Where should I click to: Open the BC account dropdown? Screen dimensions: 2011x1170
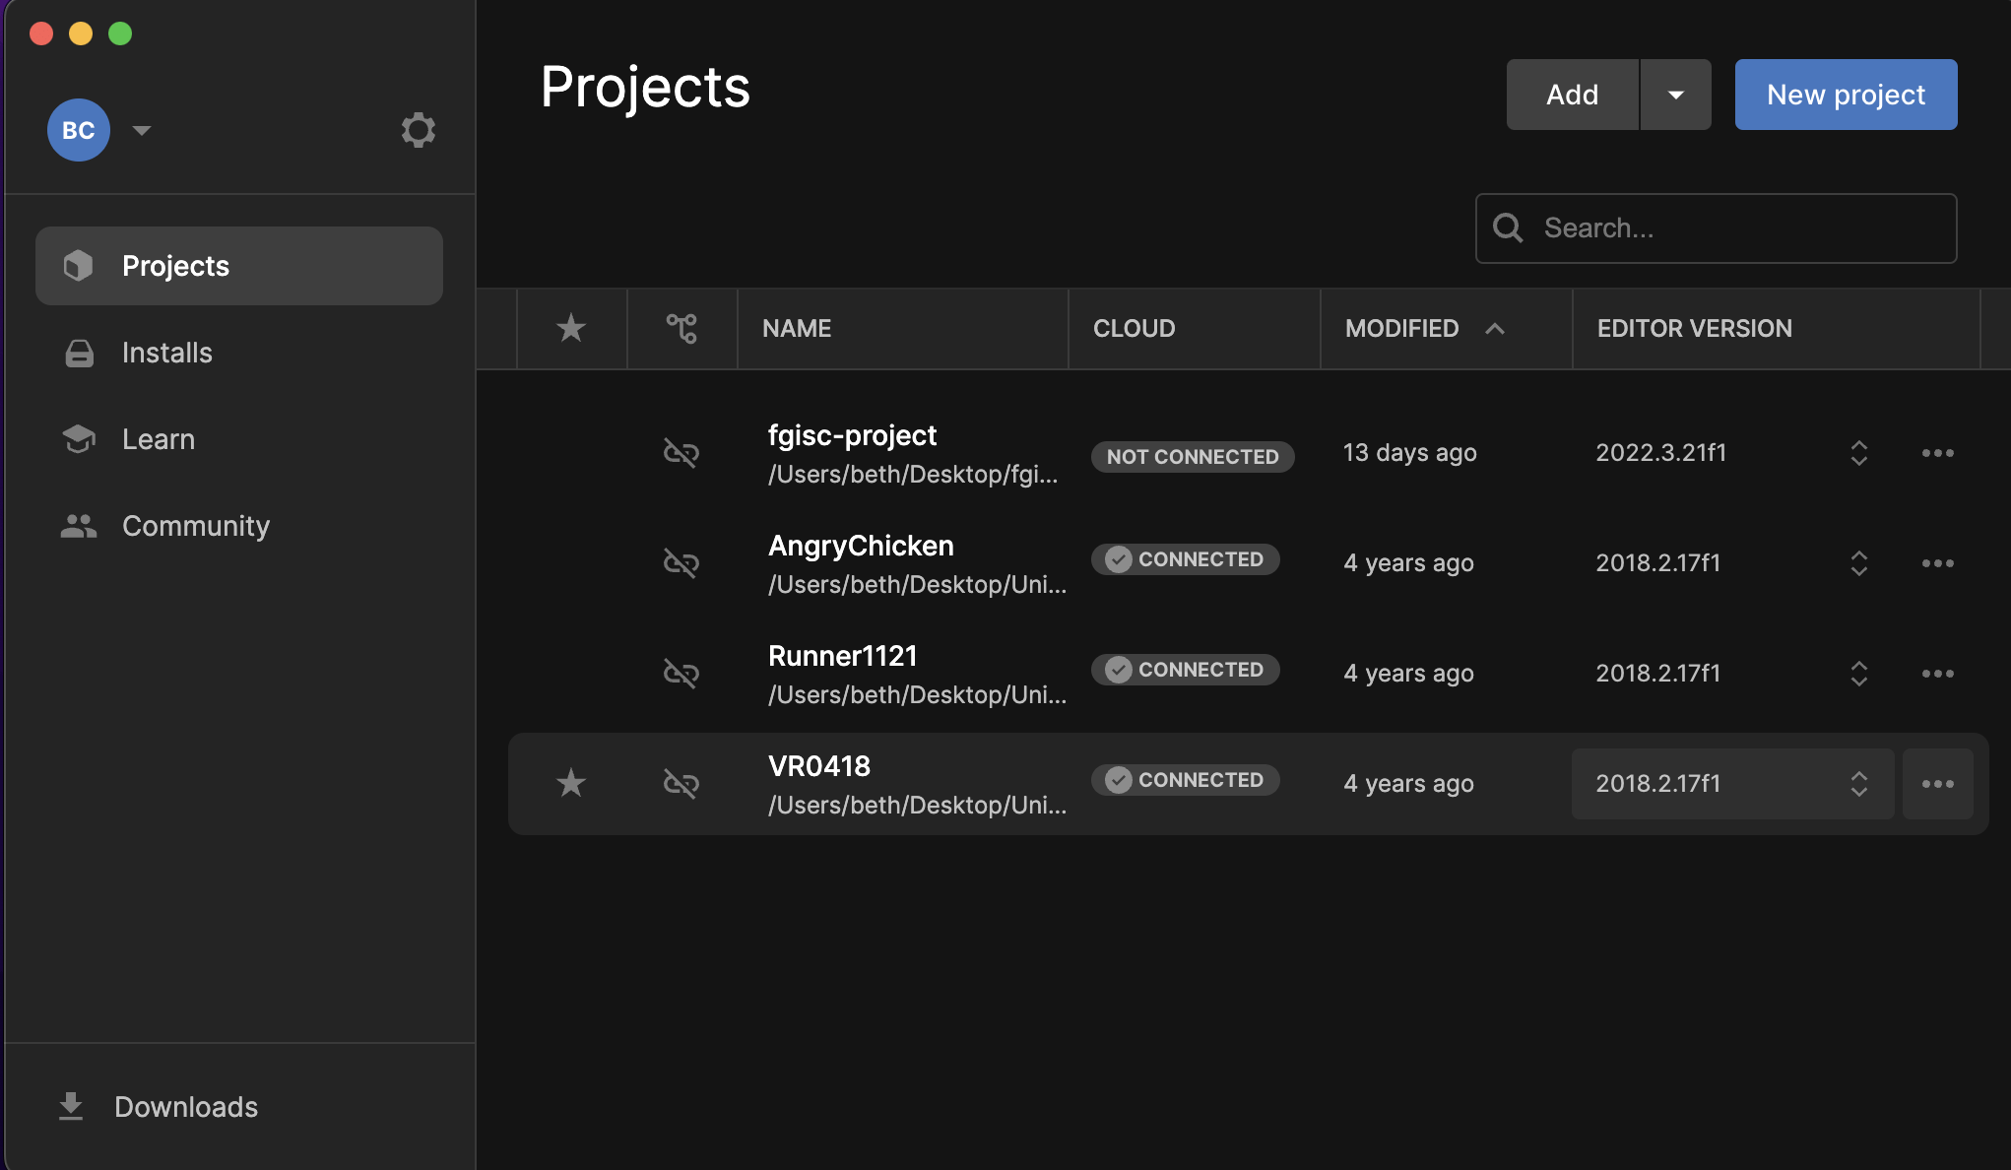[x=141, y=130]
